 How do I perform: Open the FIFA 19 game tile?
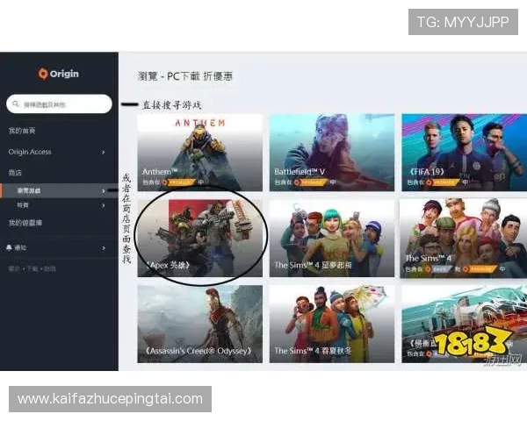[x=464, y=153]
